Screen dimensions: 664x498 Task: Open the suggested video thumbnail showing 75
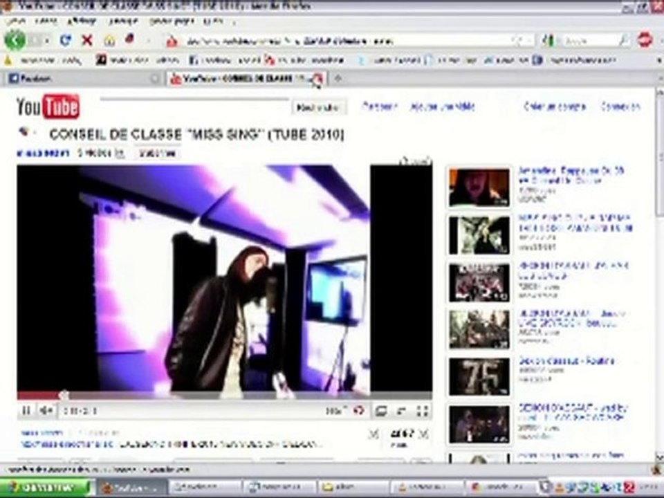[479, 376]
